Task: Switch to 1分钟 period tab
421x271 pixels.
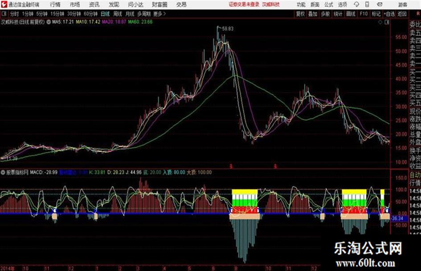Action: click(x=28, y=14)
